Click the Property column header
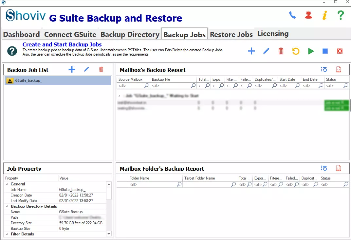This screenshot has width=351, height=240. (x=31, y=178)
